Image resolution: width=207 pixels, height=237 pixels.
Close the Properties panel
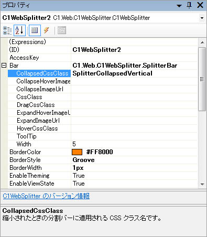(200, 5)
